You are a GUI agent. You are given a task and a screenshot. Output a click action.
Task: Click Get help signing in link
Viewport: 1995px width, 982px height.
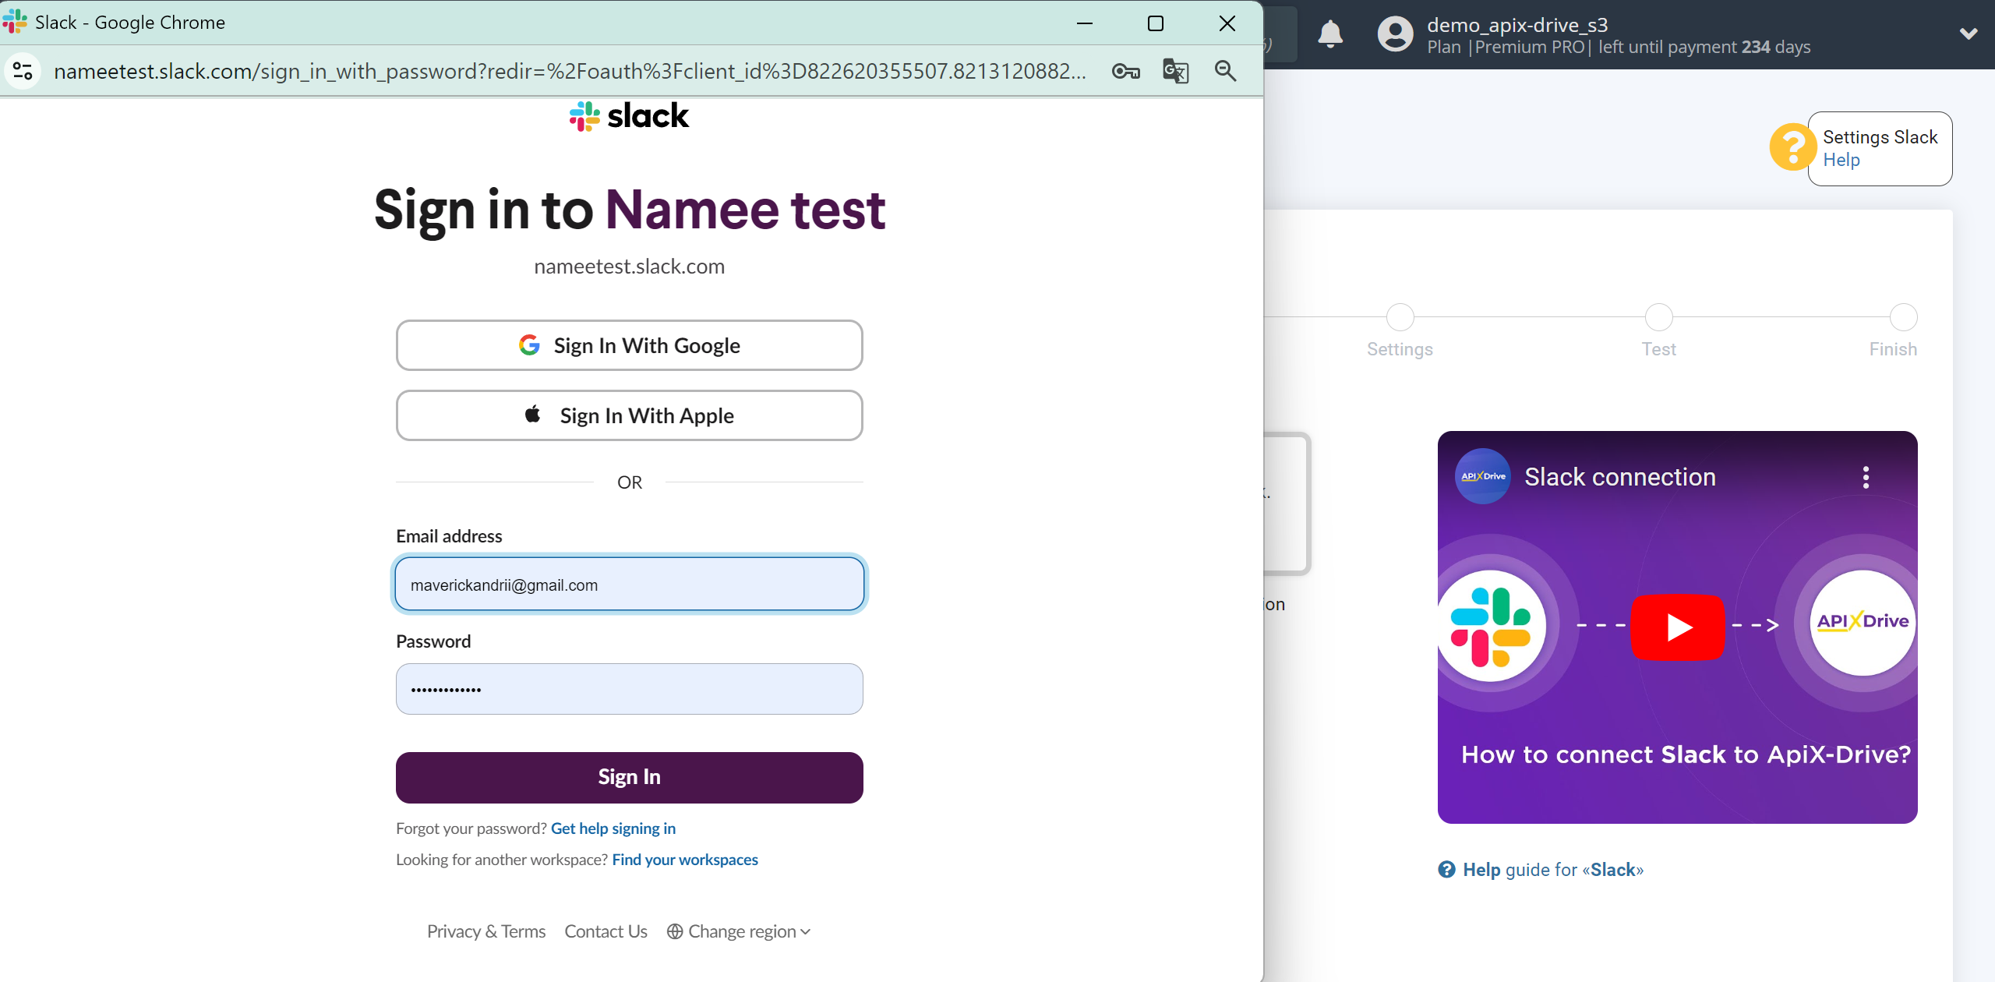coord(613,828)
